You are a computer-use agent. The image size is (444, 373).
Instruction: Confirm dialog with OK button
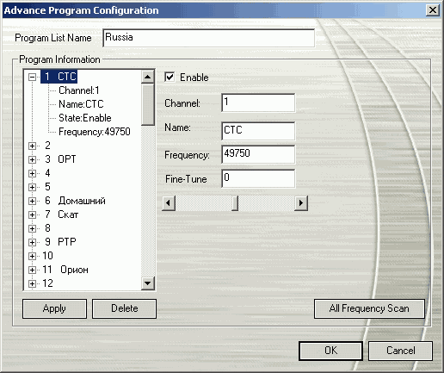(x=330, y=351)
